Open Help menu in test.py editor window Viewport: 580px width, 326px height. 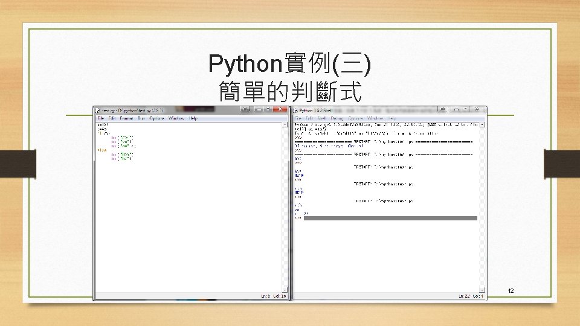point(193,118)
